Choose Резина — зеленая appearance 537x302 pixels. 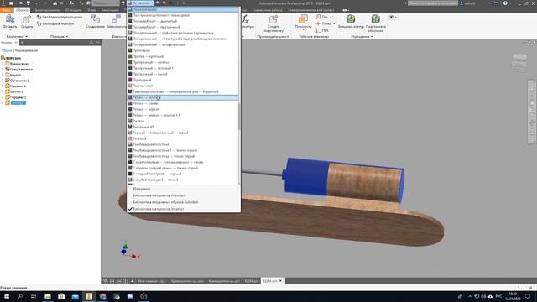tap(183, 97)
